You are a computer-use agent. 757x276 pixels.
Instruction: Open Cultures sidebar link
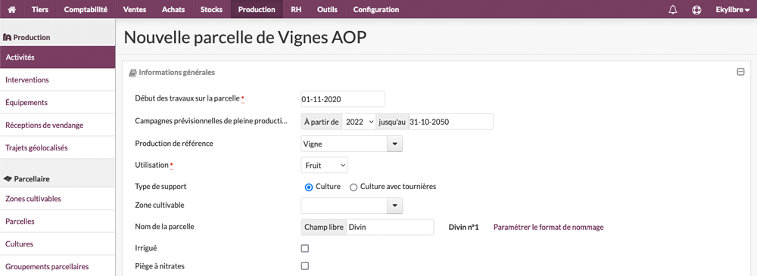(58, 244)
